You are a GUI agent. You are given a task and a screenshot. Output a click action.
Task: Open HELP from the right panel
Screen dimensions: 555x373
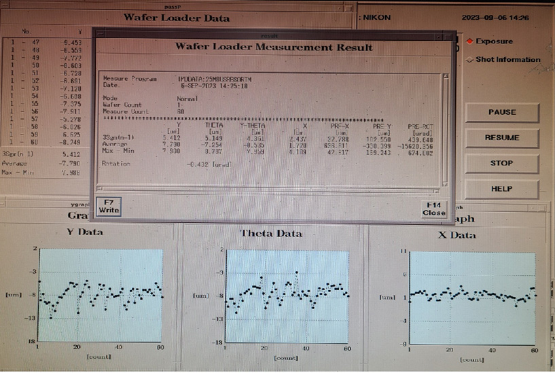click(x=501, y=189)
